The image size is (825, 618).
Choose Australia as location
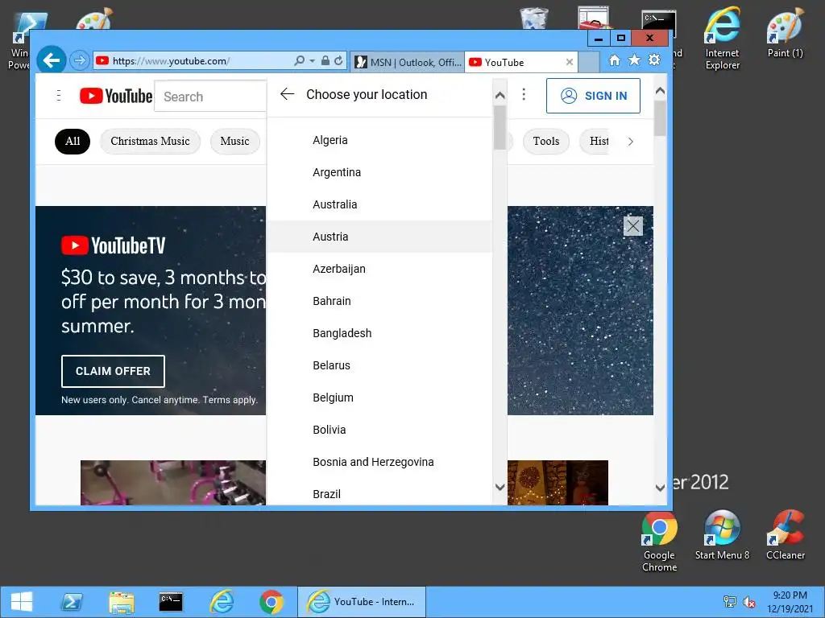379,204
